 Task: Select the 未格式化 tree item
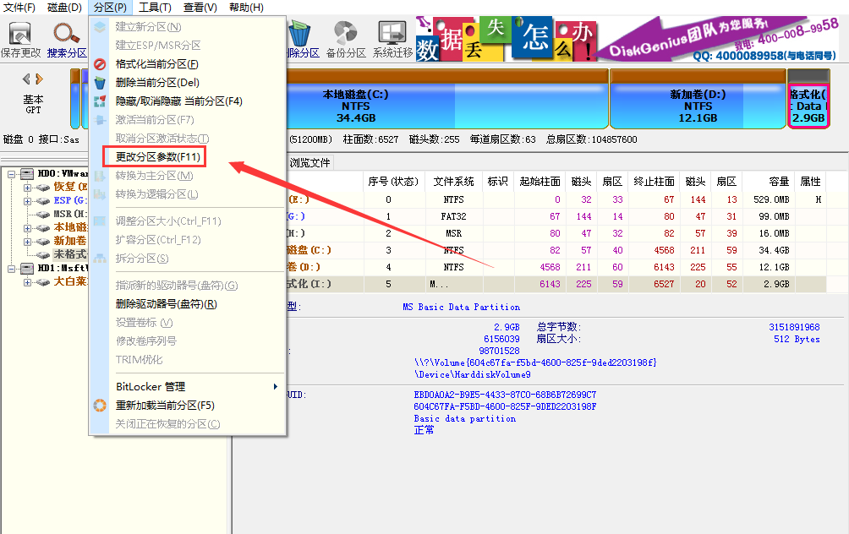point(70,254)
